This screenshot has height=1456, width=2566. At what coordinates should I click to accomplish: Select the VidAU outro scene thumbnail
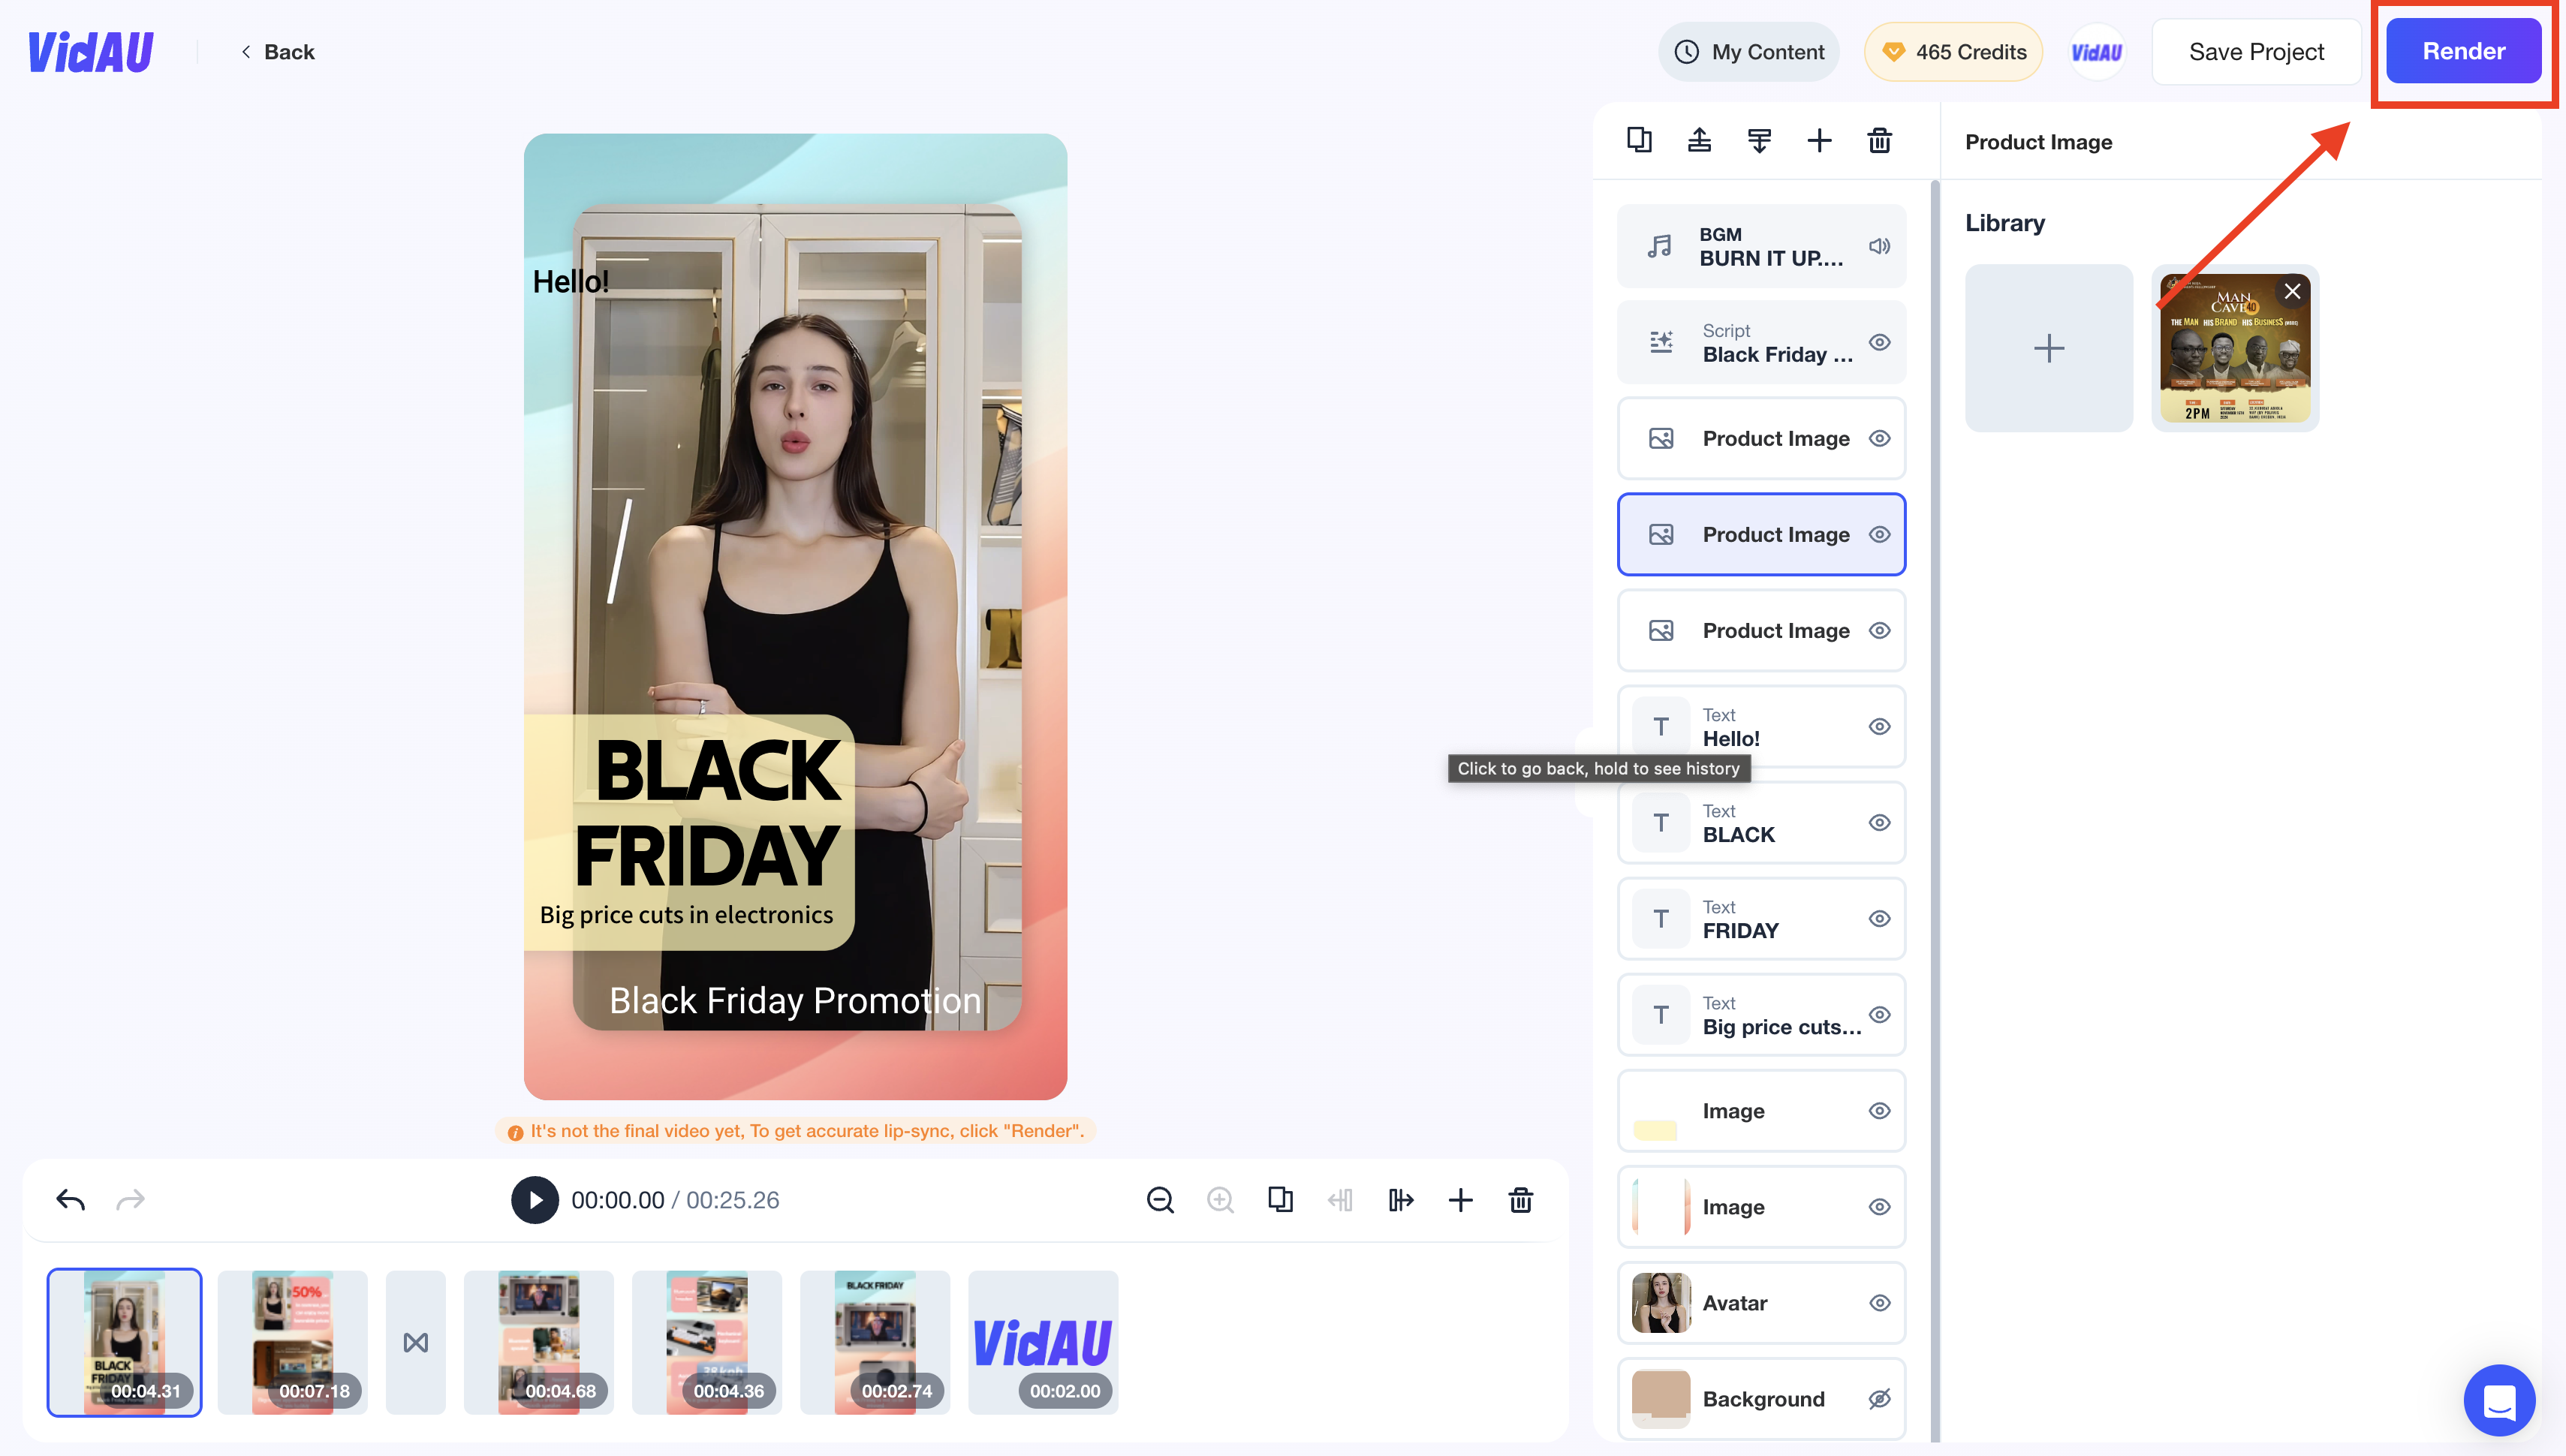1041,1340
